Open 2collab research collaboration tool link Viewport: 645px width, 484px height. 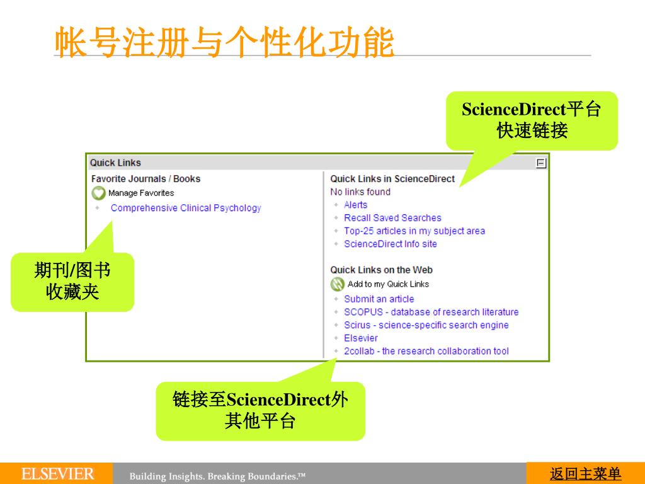tap(426, 351)
